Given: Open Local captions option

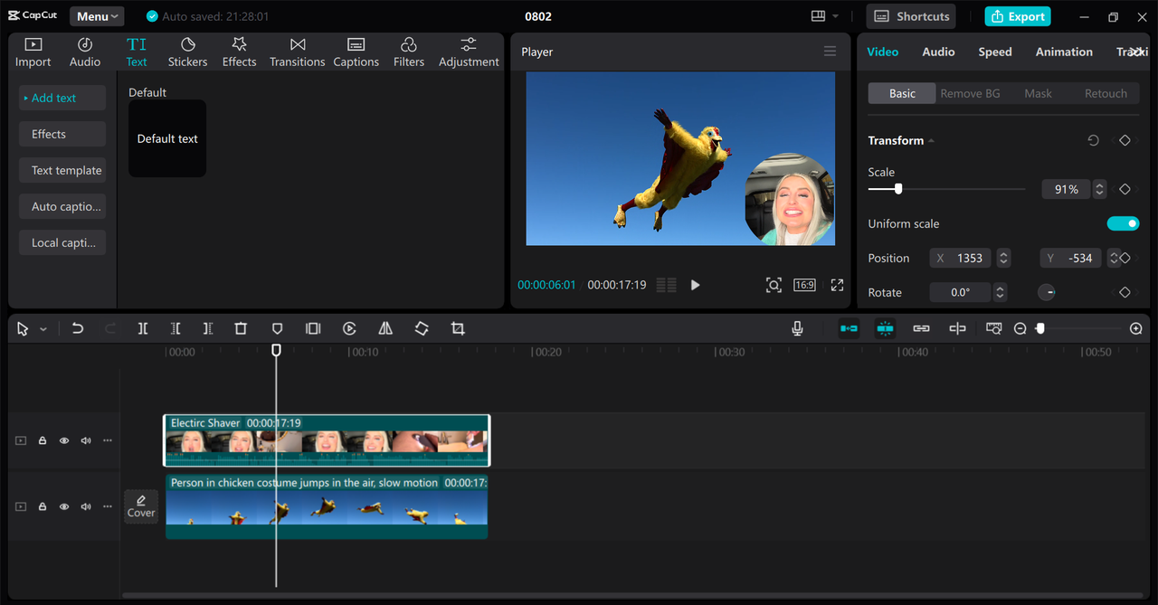Looking at the screenshot, I should tap(62, 242).
